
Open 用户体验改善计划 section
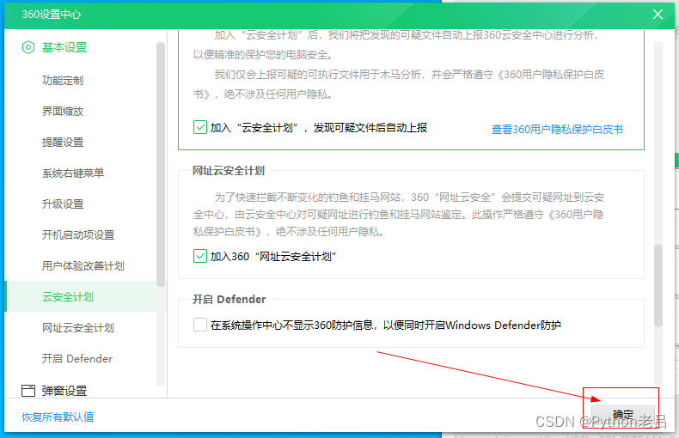[83, 265]
